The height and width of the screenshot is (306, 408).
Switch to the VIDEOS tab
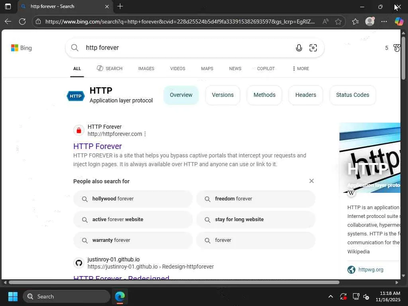[x=178, y=69]
